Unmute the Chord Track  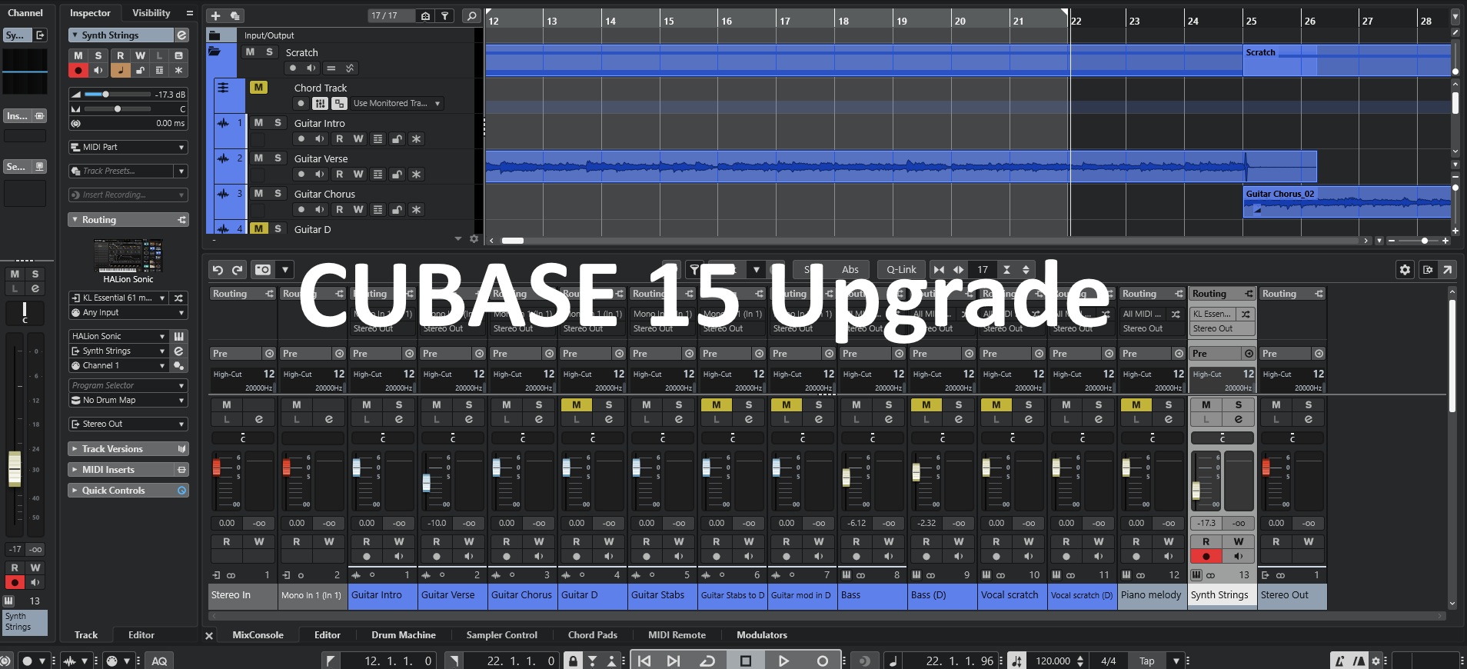tap(258, 88)
